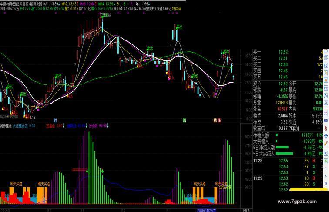Click the 中原特钢 chart title

tap(6, 4)
